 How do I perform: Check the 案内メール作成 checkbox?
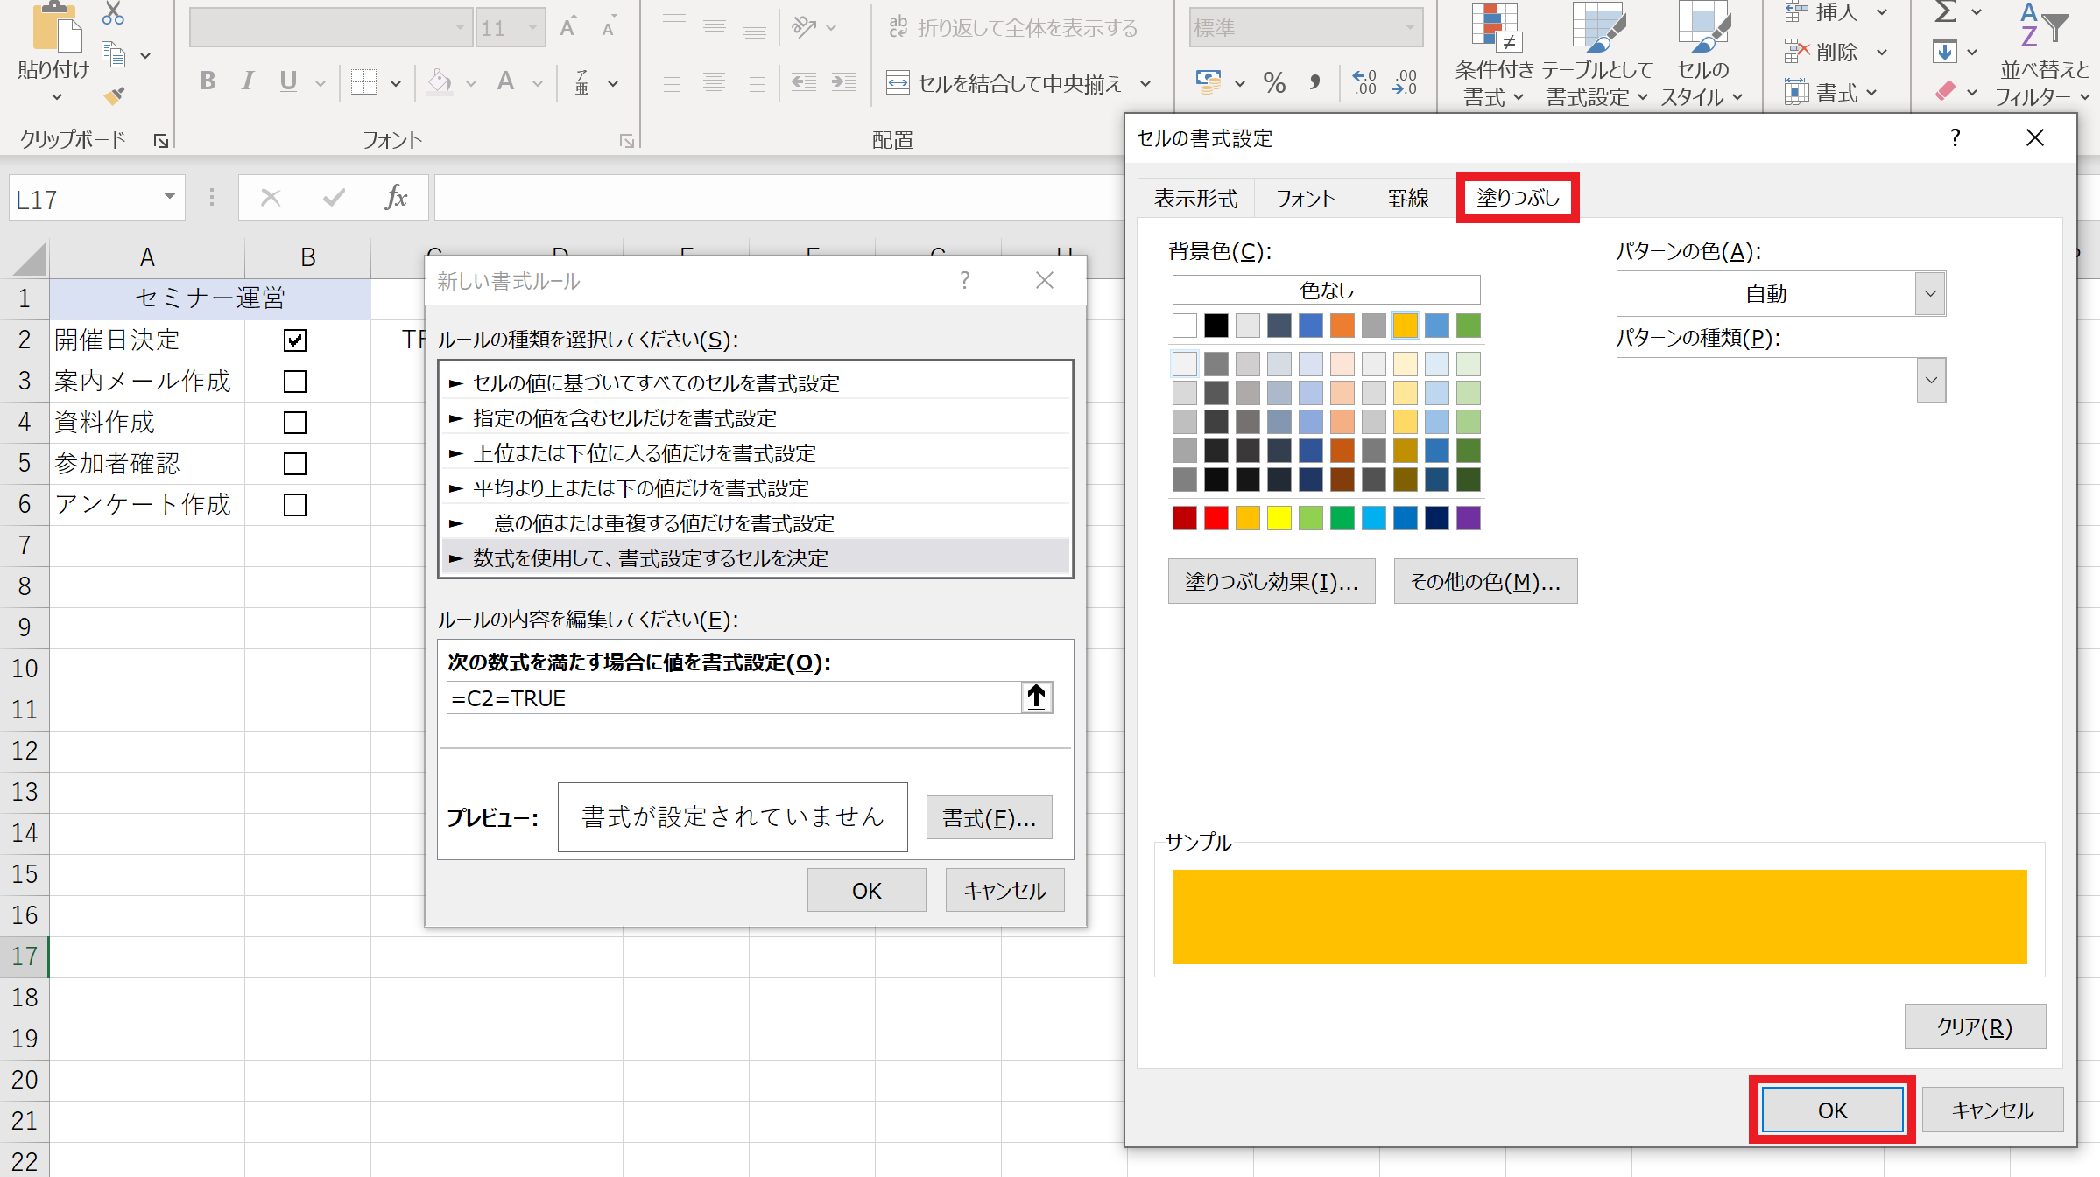coord(295,382)
